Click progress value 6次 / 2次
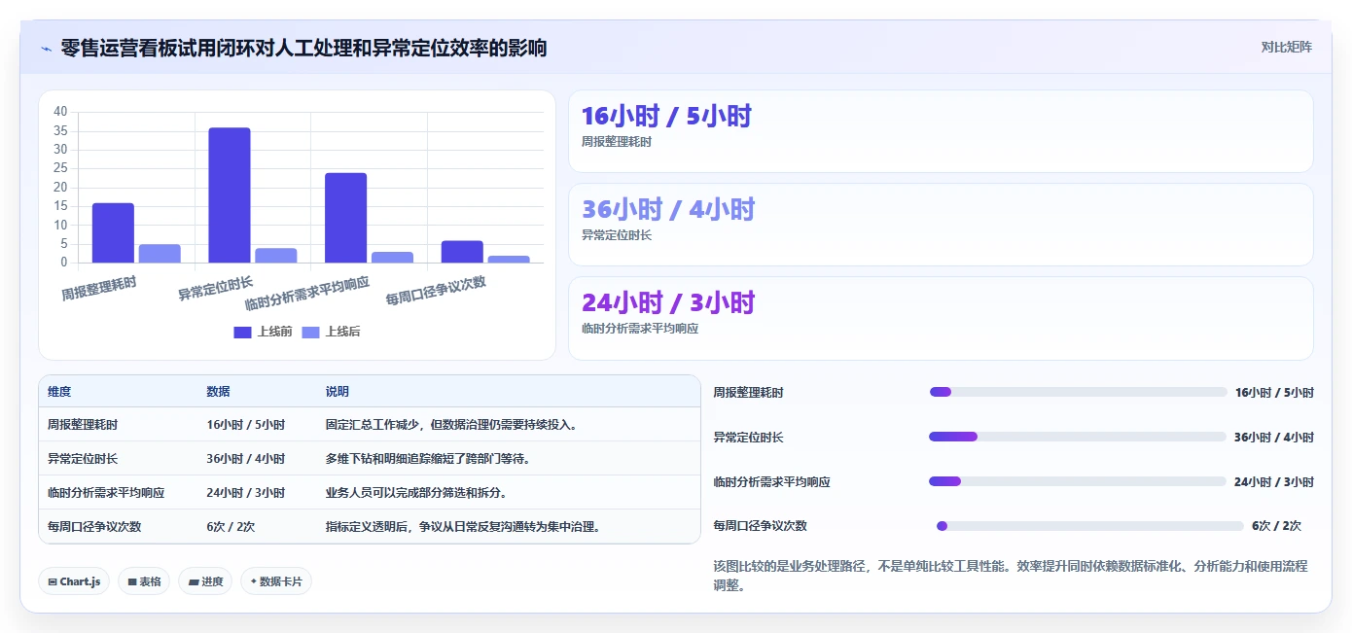The width and height of the screenshot is (1352, 633). point(1276,526)
